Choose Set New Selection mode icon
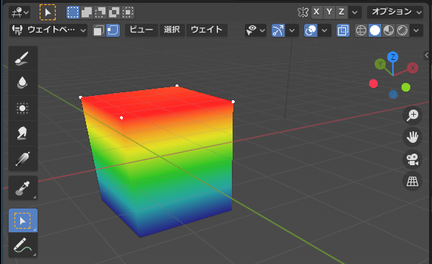This screenshot has height=264, width=432. click(x=73, y=12)
